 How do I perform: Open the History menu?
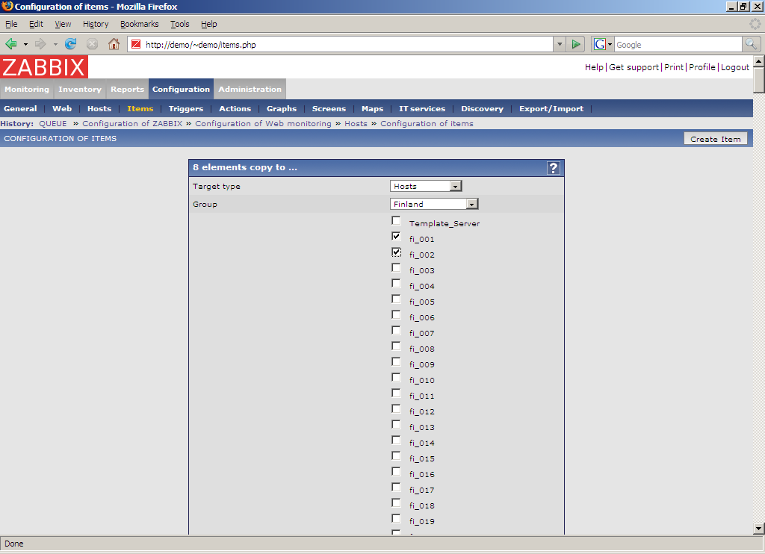(x=96, y=24)
